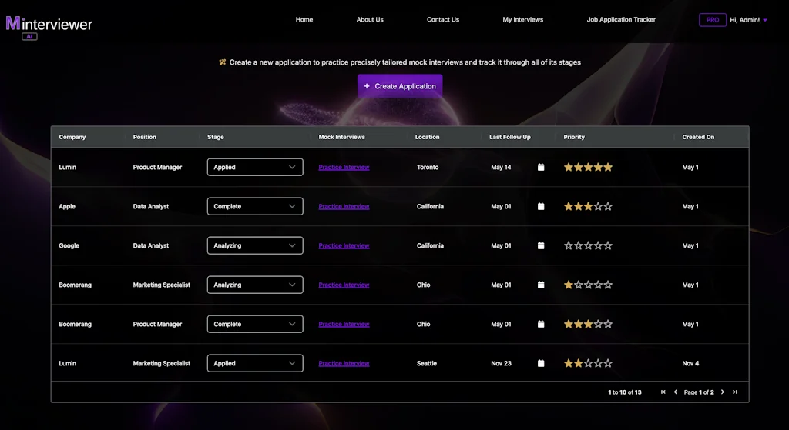Set Boomerang Product Manager priority to five stars
789x430 pixels.
[x=608, y=324]
